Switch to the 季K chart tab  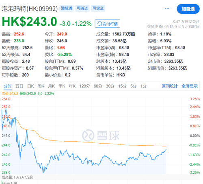[x=62, y=86]
